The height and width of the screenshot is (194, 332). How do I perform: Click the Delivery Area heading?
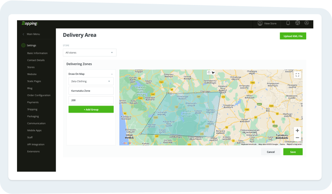[x=80, y=35]
